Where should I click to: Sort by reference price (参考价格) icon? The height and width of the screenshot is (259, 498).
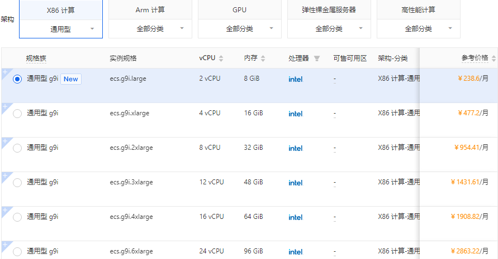493,58
